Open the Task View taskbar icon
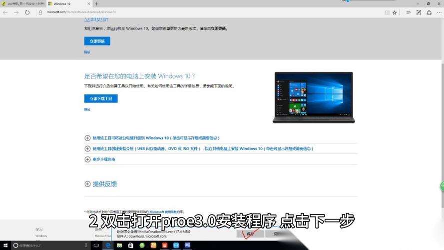The image size is (444, 250). point(96,245)
